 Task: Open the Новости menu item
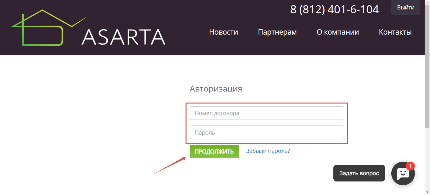[223, 32]
